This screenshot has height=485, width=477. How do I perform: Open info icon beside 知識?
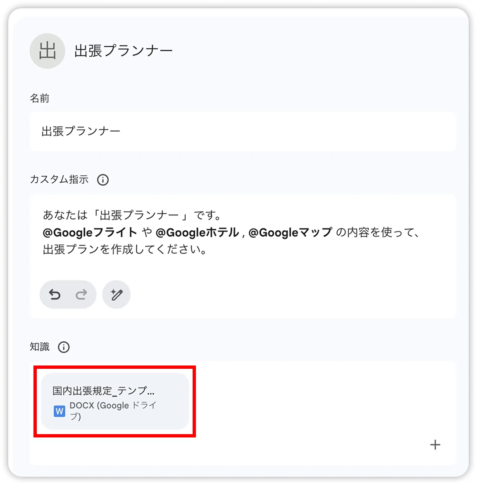click(64, 347)
